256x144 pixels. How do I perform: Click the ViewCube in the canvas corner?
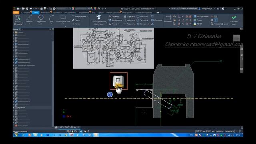tap(236, 38)
